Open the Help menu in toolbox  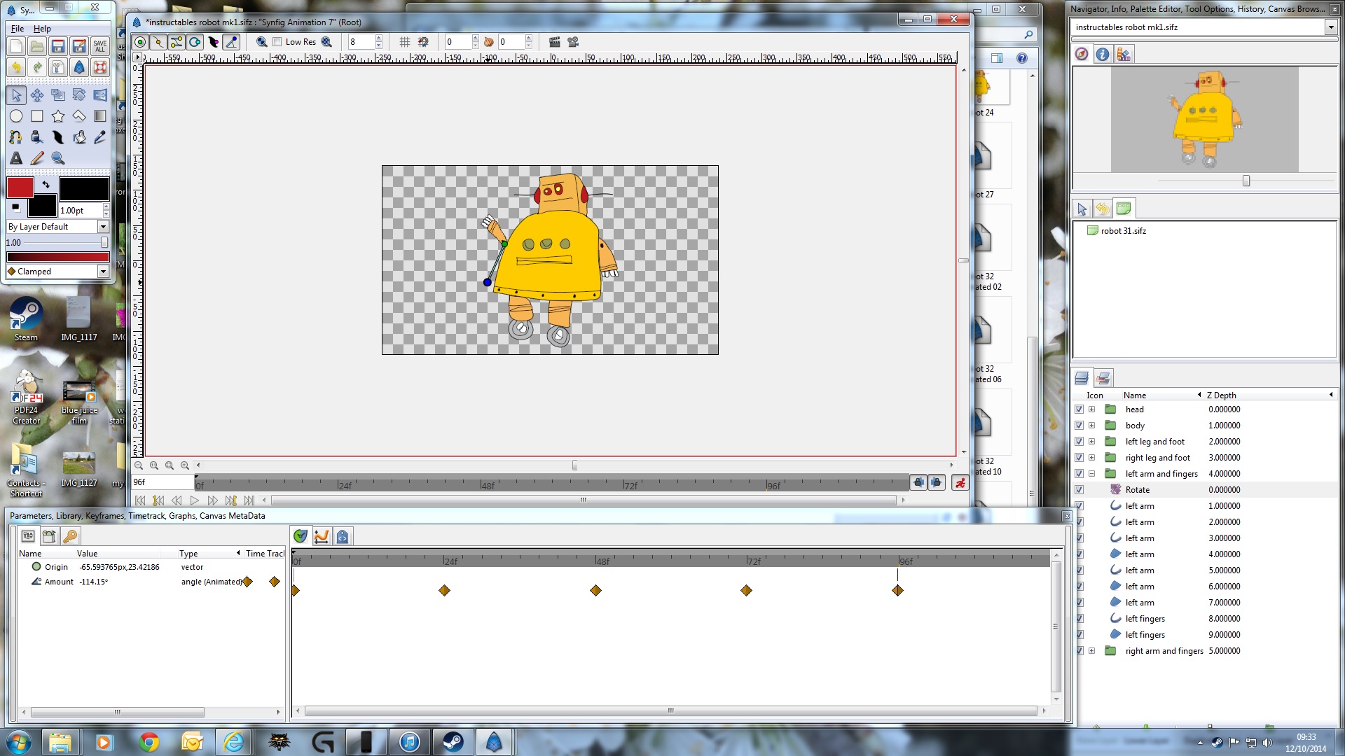pos(42,29)
